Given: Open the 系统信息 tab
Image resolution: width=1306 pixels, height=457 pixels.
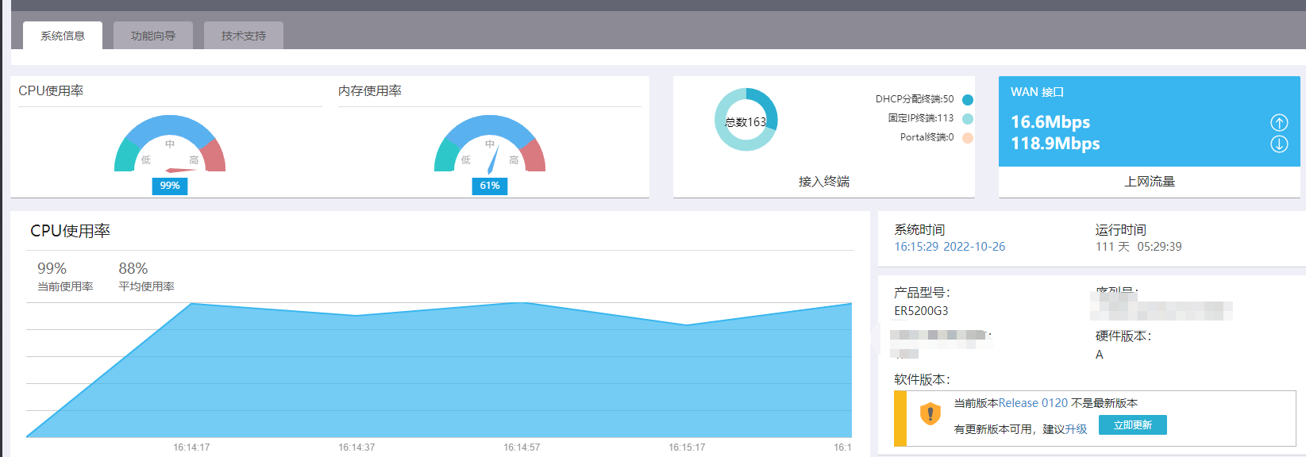Looking at the screenshot, I should click(x=63, y=36).
